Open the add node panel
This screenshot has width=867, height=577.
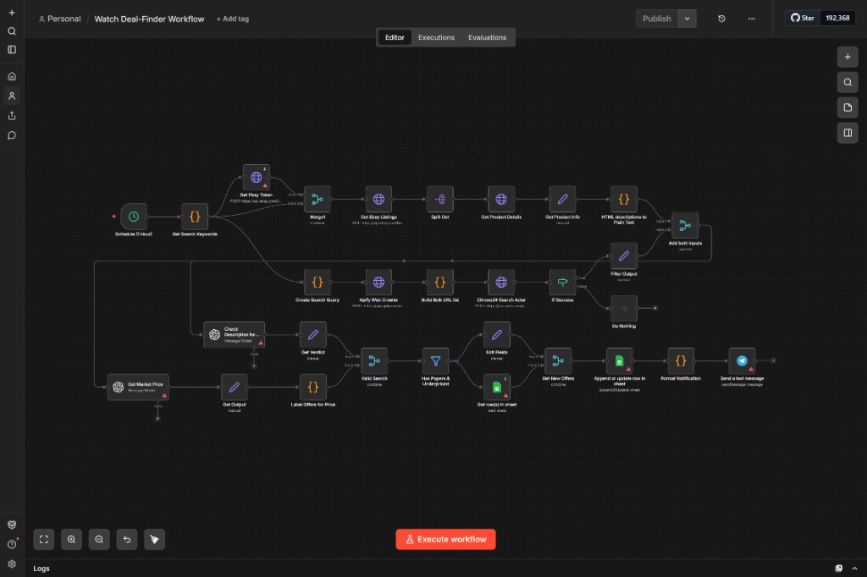(848, 57)
